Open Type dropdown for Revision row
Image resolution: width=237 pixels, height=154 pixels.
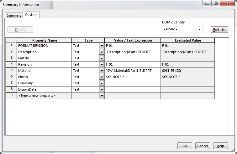(x=102, y=65)
